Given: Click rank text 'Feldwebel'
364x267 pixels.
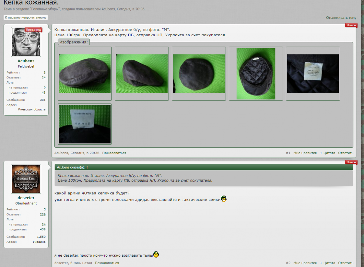Looking at the screenshot, I should point(26,66).
